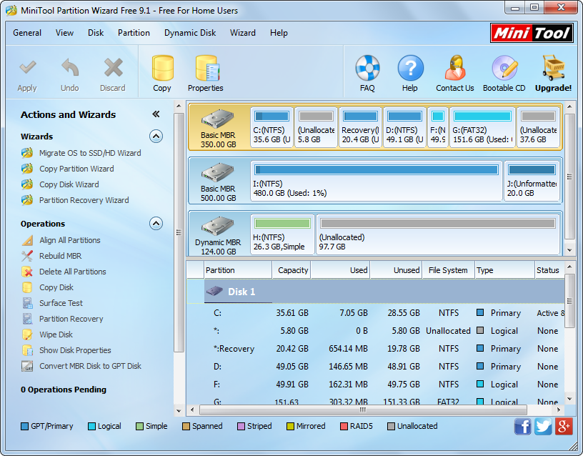Sort by the Partition column header
Screen dimensions: 583x456
point(239,270)
